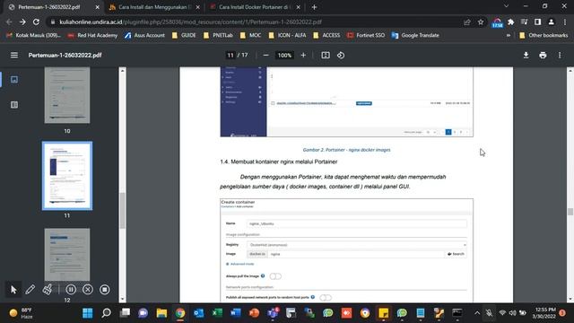574x323 pixels.
Task: Select the pencil drawing tool
Action: [30, 290]
